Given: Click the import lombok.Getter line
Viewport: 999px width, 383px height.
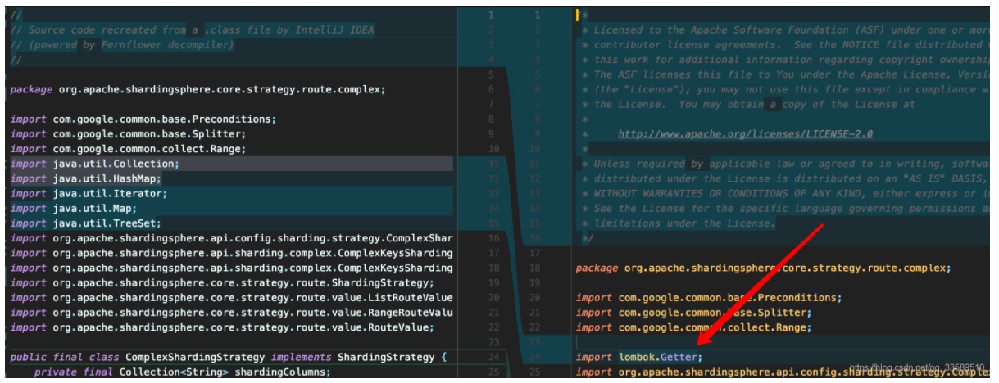Looking at the screenshot, I should tap(639, 357).
